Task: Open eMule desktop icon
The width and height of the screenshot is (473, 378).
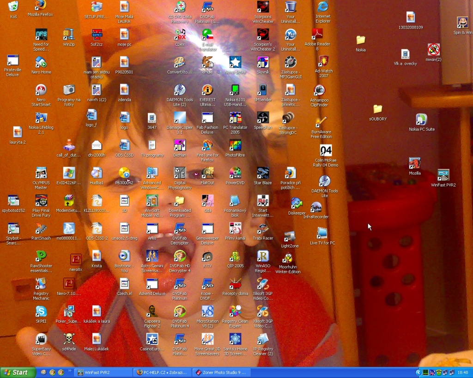Action: [207, 65]
